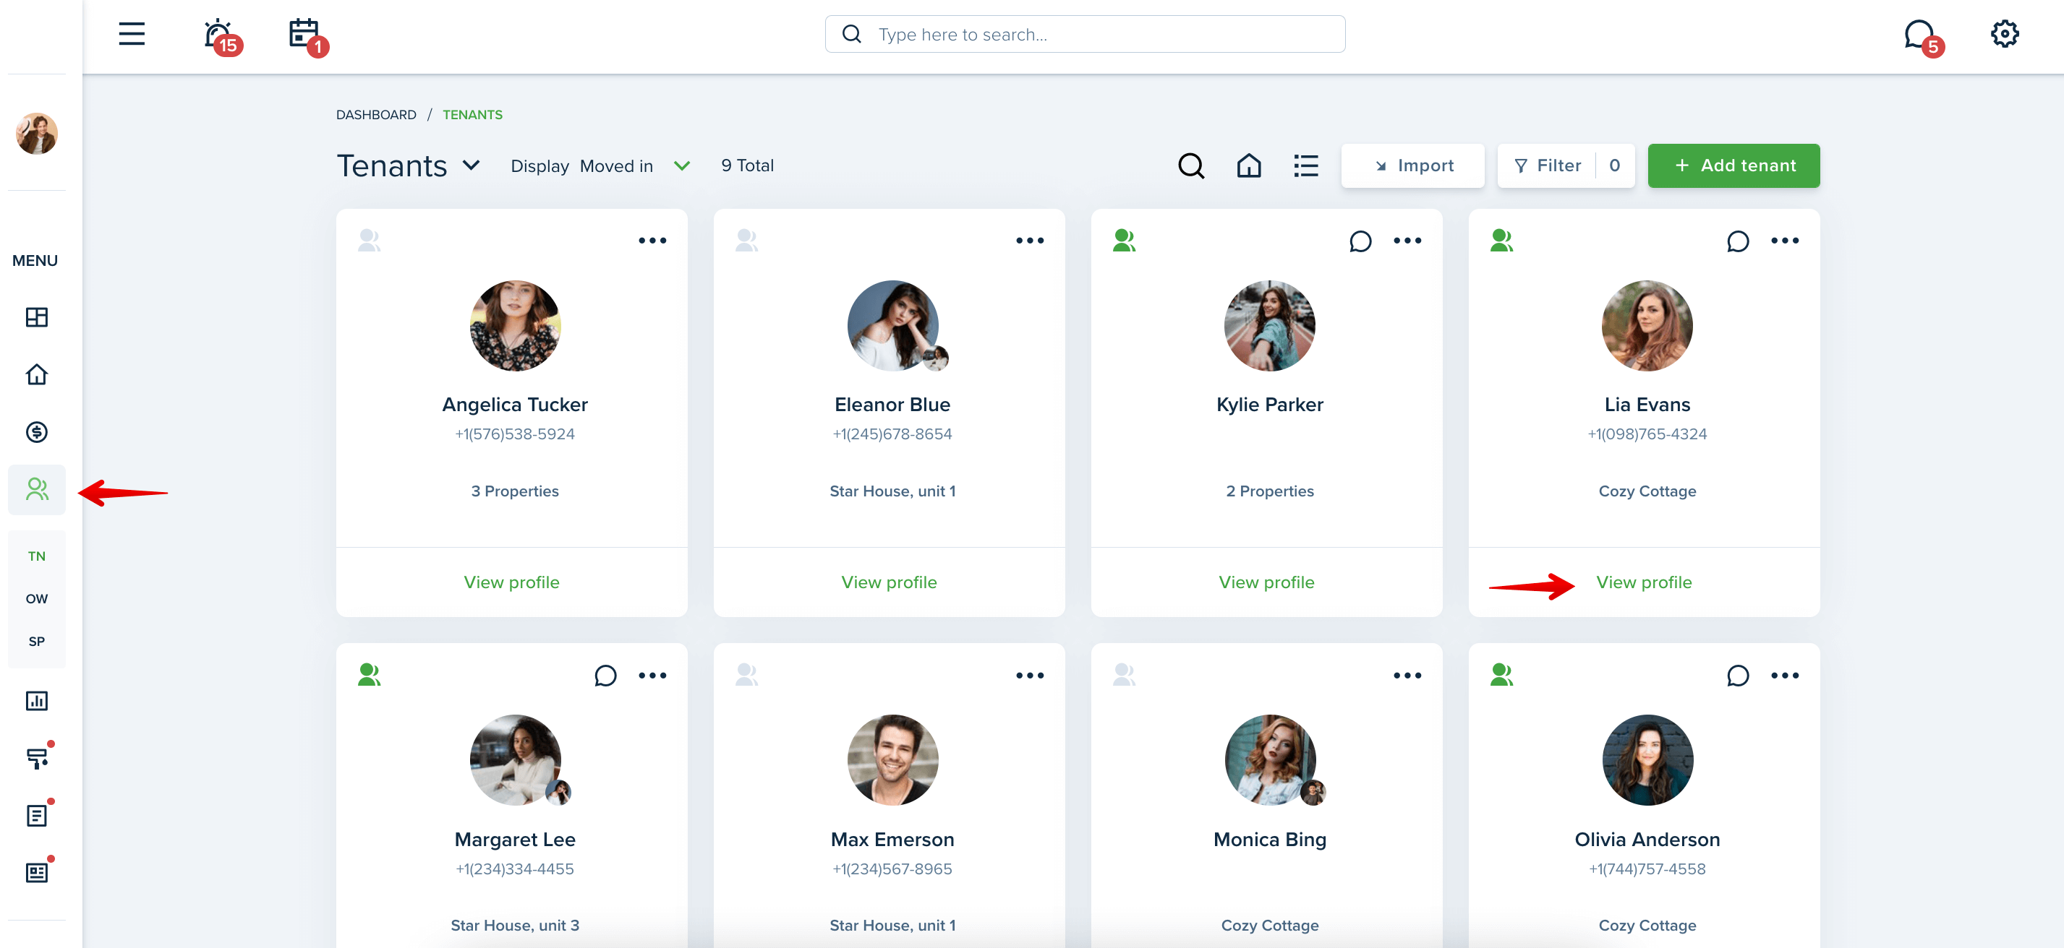
Task: Open the properties house icon in sidebar
Action: (37, 374)
